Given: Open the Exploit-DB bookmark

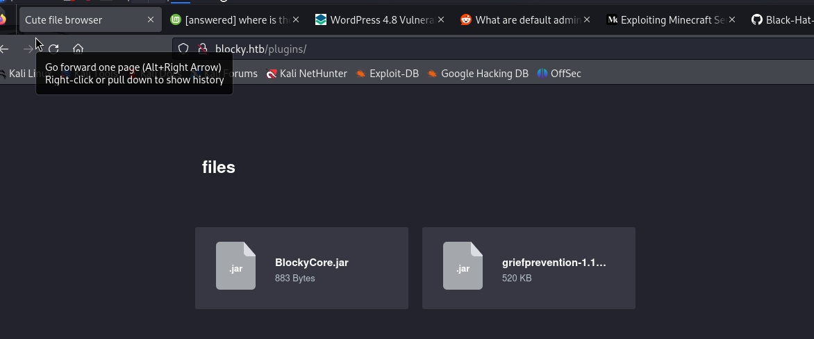Looking at the screenshot, I should click(x=388, y=74).
